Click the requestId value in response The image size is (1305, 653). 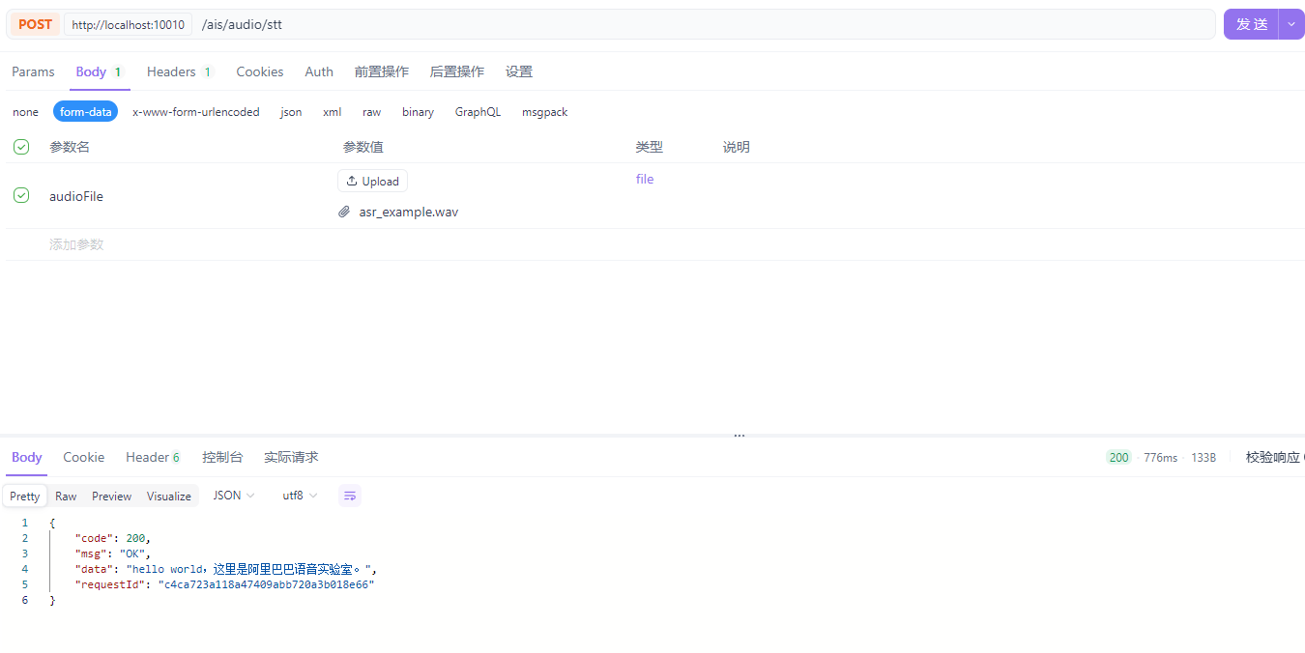pyautogui.click(x=266, y=584)
